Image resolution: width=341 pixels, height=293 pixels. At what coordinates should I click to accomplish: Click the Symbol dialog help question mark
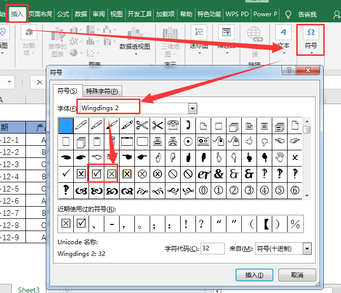pyautogui.click(x=289, y=70)
